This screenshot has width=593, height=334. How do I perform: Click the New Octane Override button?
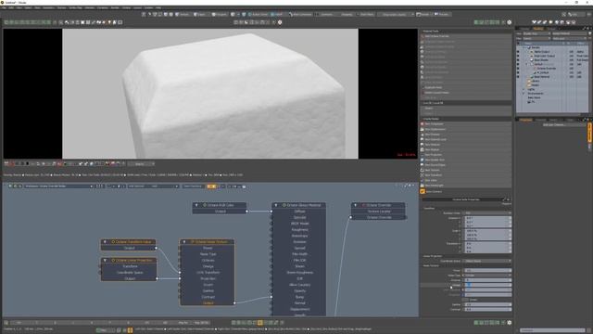click(466, 36)
